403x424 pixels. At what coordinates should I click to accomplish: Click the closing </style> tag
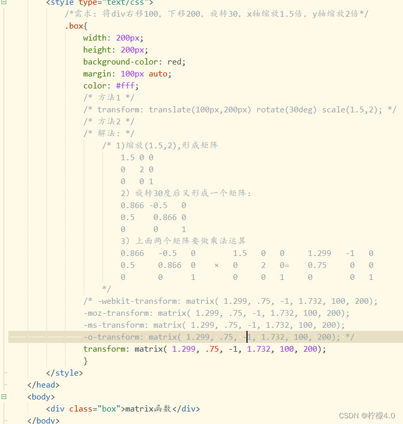(x=64, y=373)
